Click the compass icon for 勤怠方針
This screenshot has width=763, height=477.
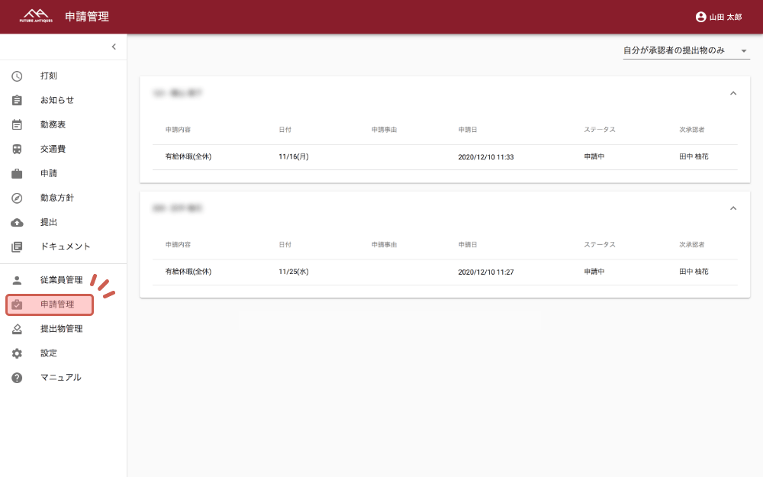17,198
